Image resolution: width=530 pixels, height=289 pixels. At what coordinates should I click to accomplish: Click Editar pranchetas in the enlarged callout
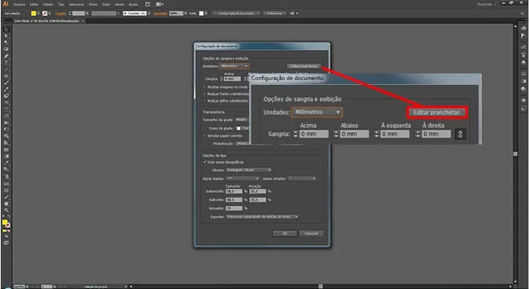[437, 113]
